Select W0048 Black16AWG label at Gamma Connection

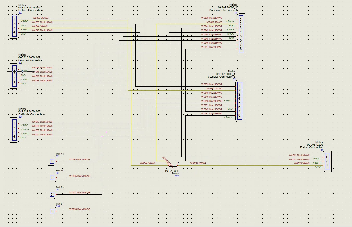pos(42,76)
